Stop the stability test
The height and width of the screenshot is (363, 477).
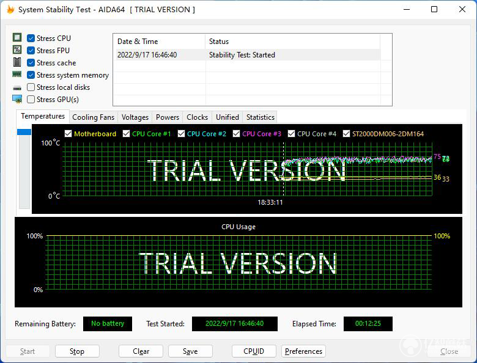click(77, 351)
